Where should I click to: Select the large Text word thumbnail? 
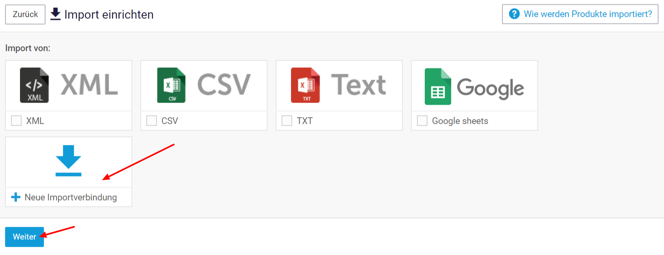(x=358, y=85)
